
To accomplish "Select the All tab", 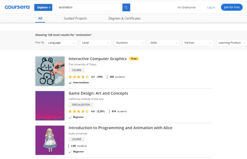I will click(40, 18).
